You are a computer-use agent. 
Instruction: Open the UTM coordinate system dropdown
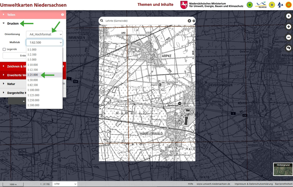(x=65, y=184)
